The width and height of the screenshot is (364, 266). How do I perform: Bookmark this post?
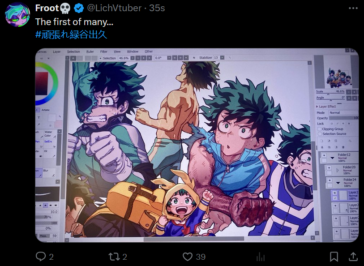click(334, 257)
